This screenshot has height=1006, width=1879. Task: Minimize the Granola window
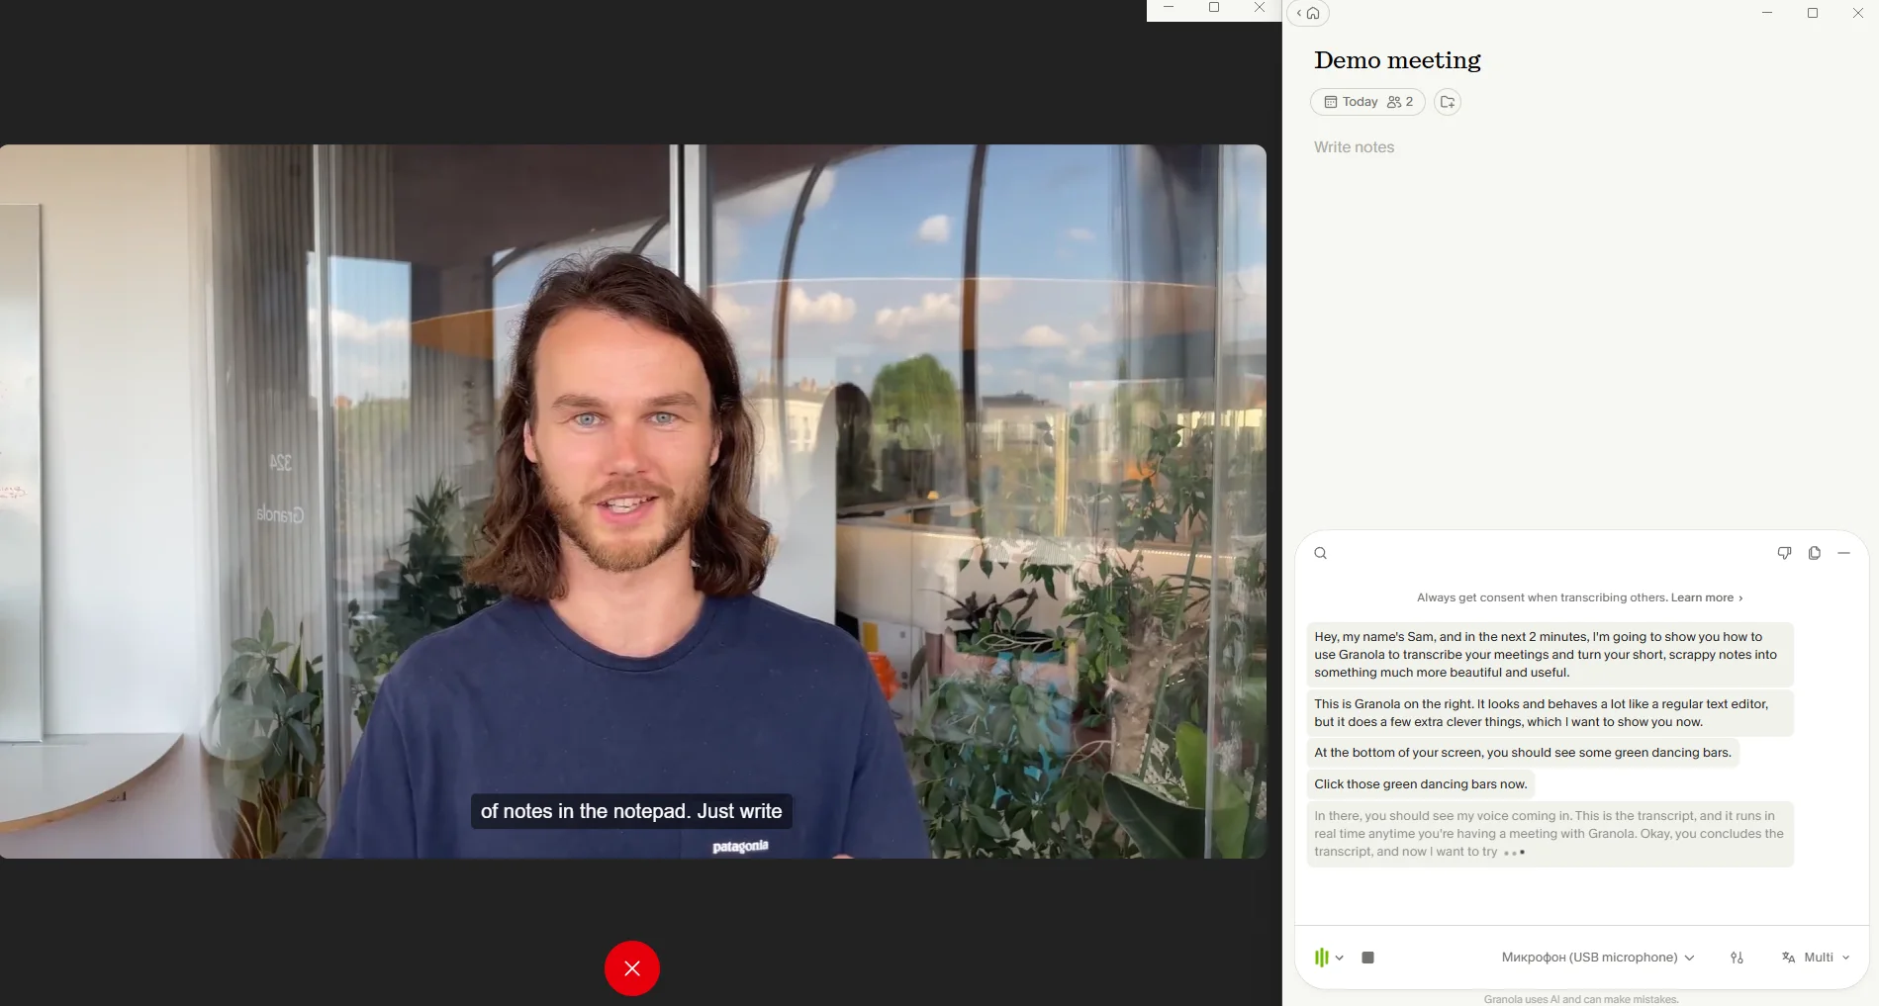pos(1767,13)
